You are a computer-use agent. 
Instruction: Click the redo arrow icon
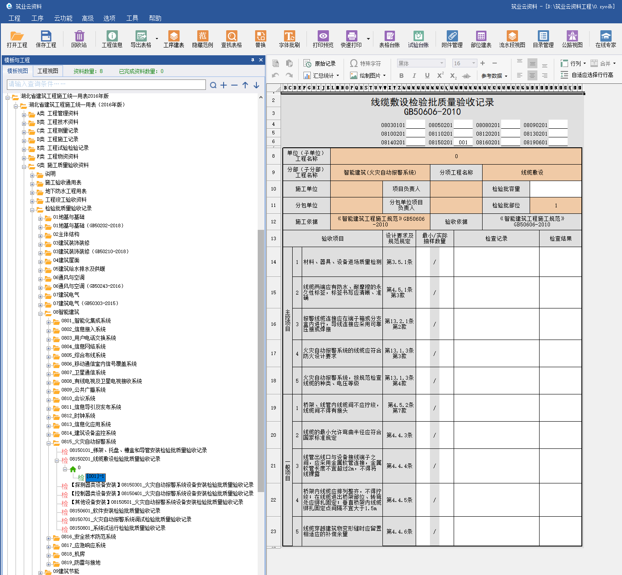[x=289, y=75]
